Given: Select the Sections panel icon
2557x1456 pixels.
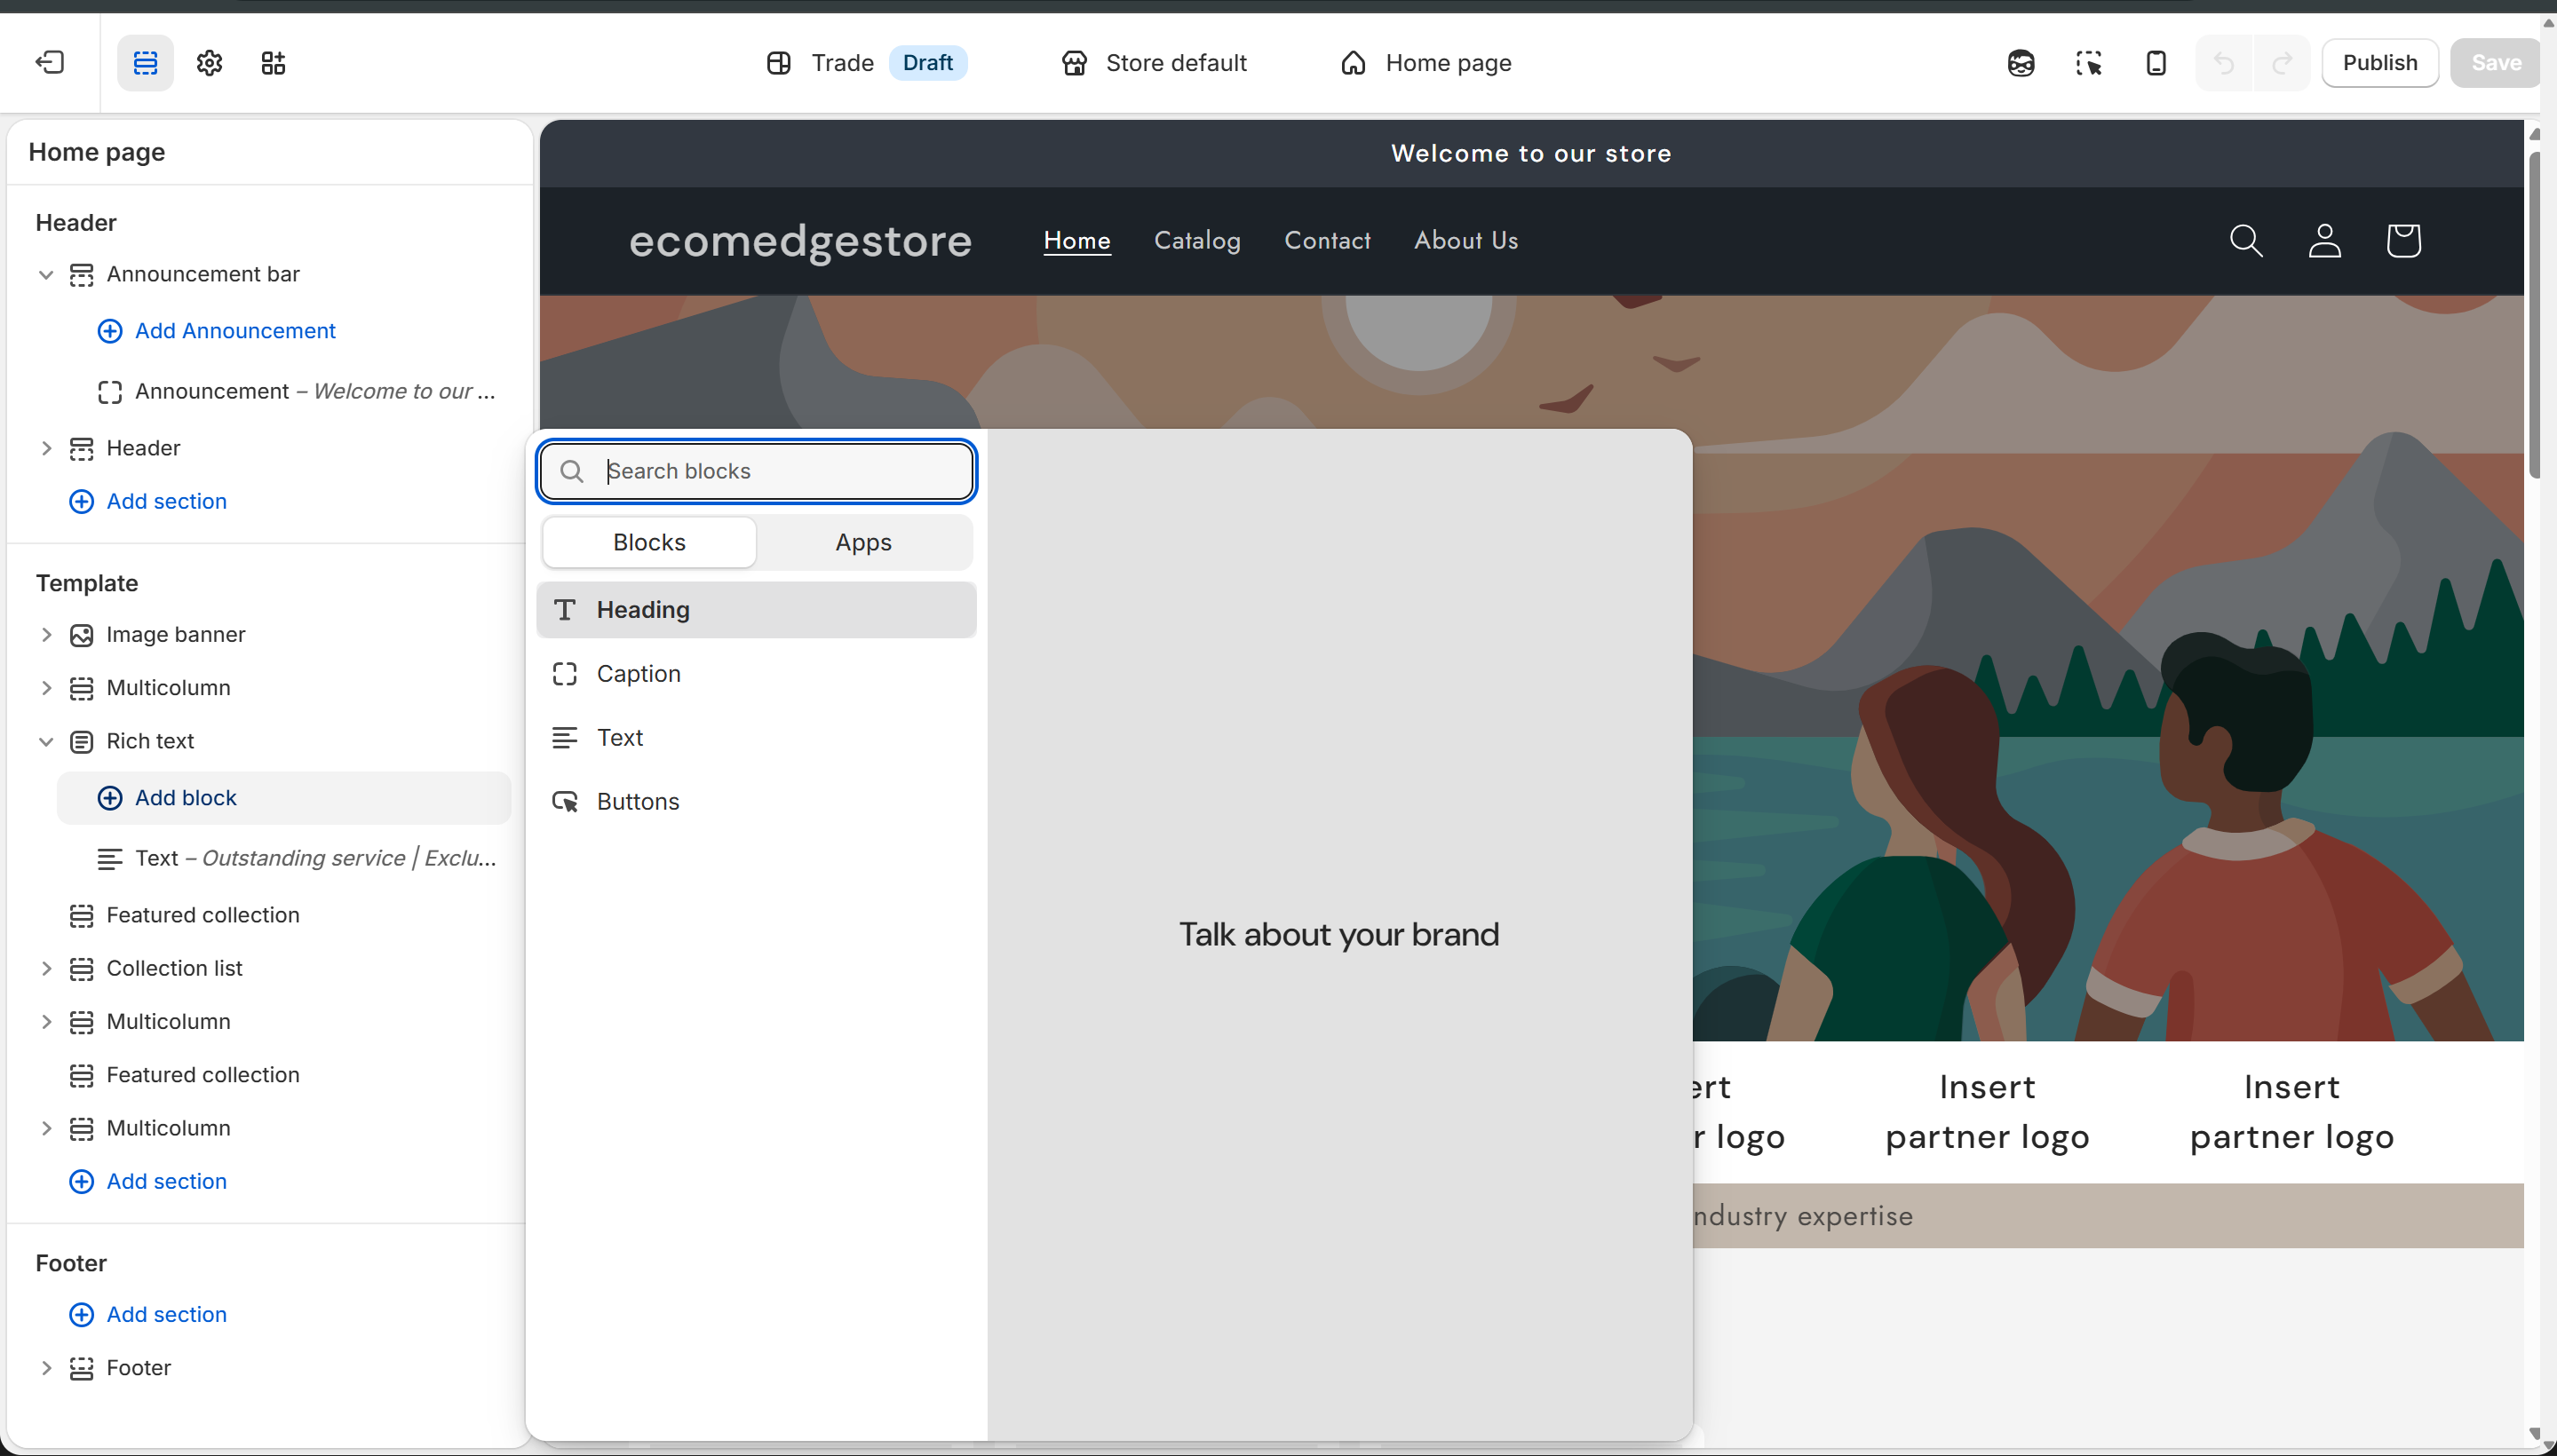Looking at the screenshot, I should tap(145, 62).
